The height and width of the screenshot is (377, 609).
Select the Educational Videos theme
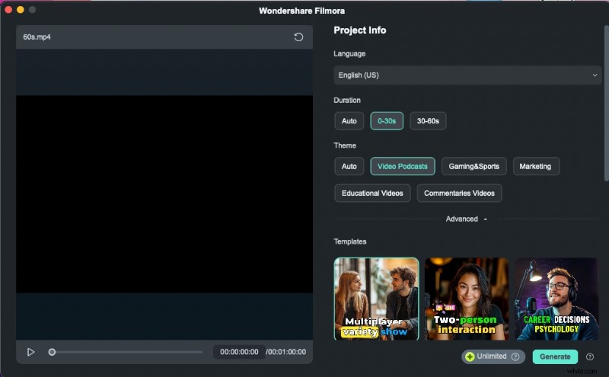(372, 193)
